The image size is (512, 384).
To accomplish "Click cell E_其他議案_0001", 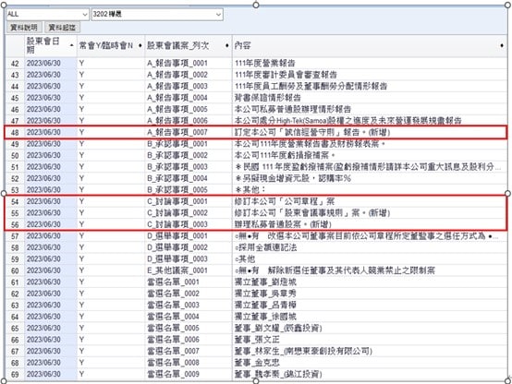I will pyautogui.click(x=189, y=270).
